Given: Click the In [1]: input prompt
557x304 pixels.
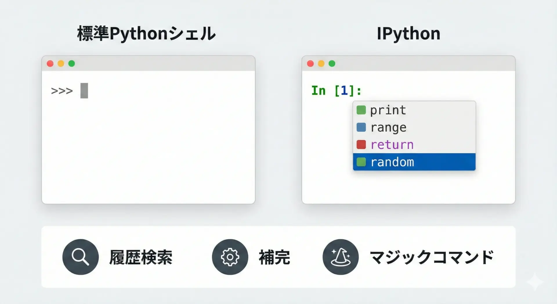Looking at the screenshot, I should pyautogui.click(x=336, y=91).
